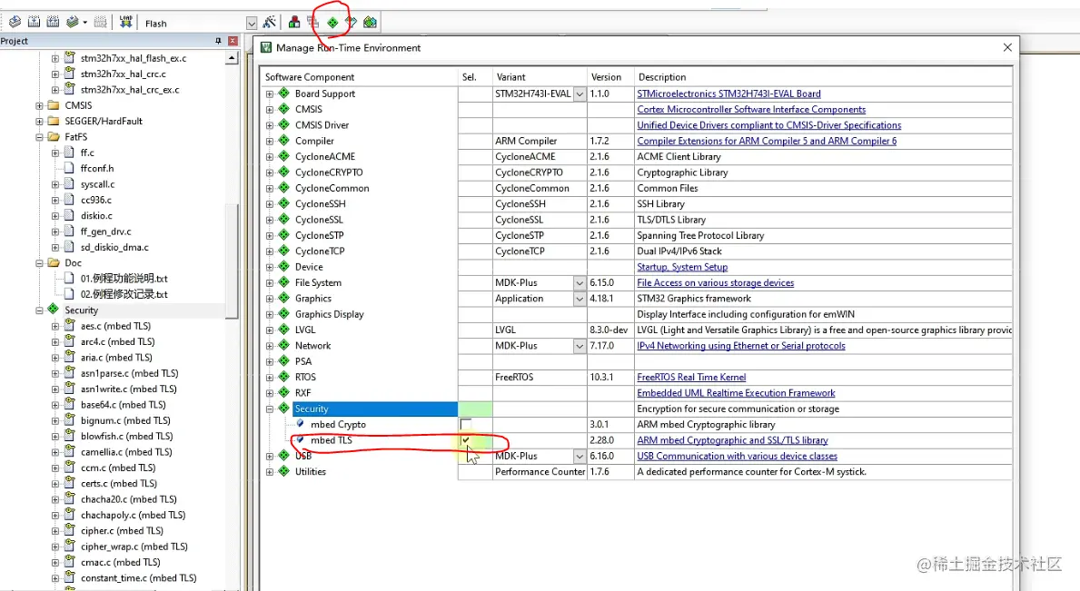Click the file icon of 02.例程修改记录.txt
This screenshot has width=1080, height=591.
click(69, 294)
